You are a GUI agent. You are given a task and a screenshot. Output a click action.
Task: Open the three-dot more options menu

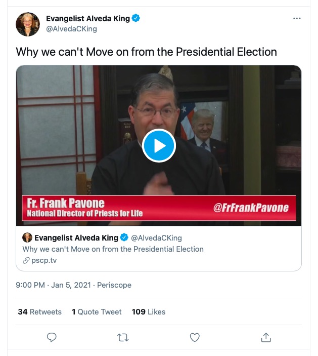pyautogui.click(x=297, y=19)
